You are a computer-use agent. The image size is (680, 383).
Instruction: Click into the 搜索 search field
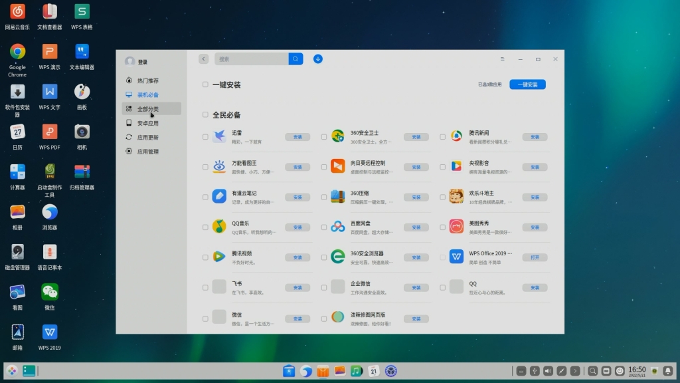(252, 59)
